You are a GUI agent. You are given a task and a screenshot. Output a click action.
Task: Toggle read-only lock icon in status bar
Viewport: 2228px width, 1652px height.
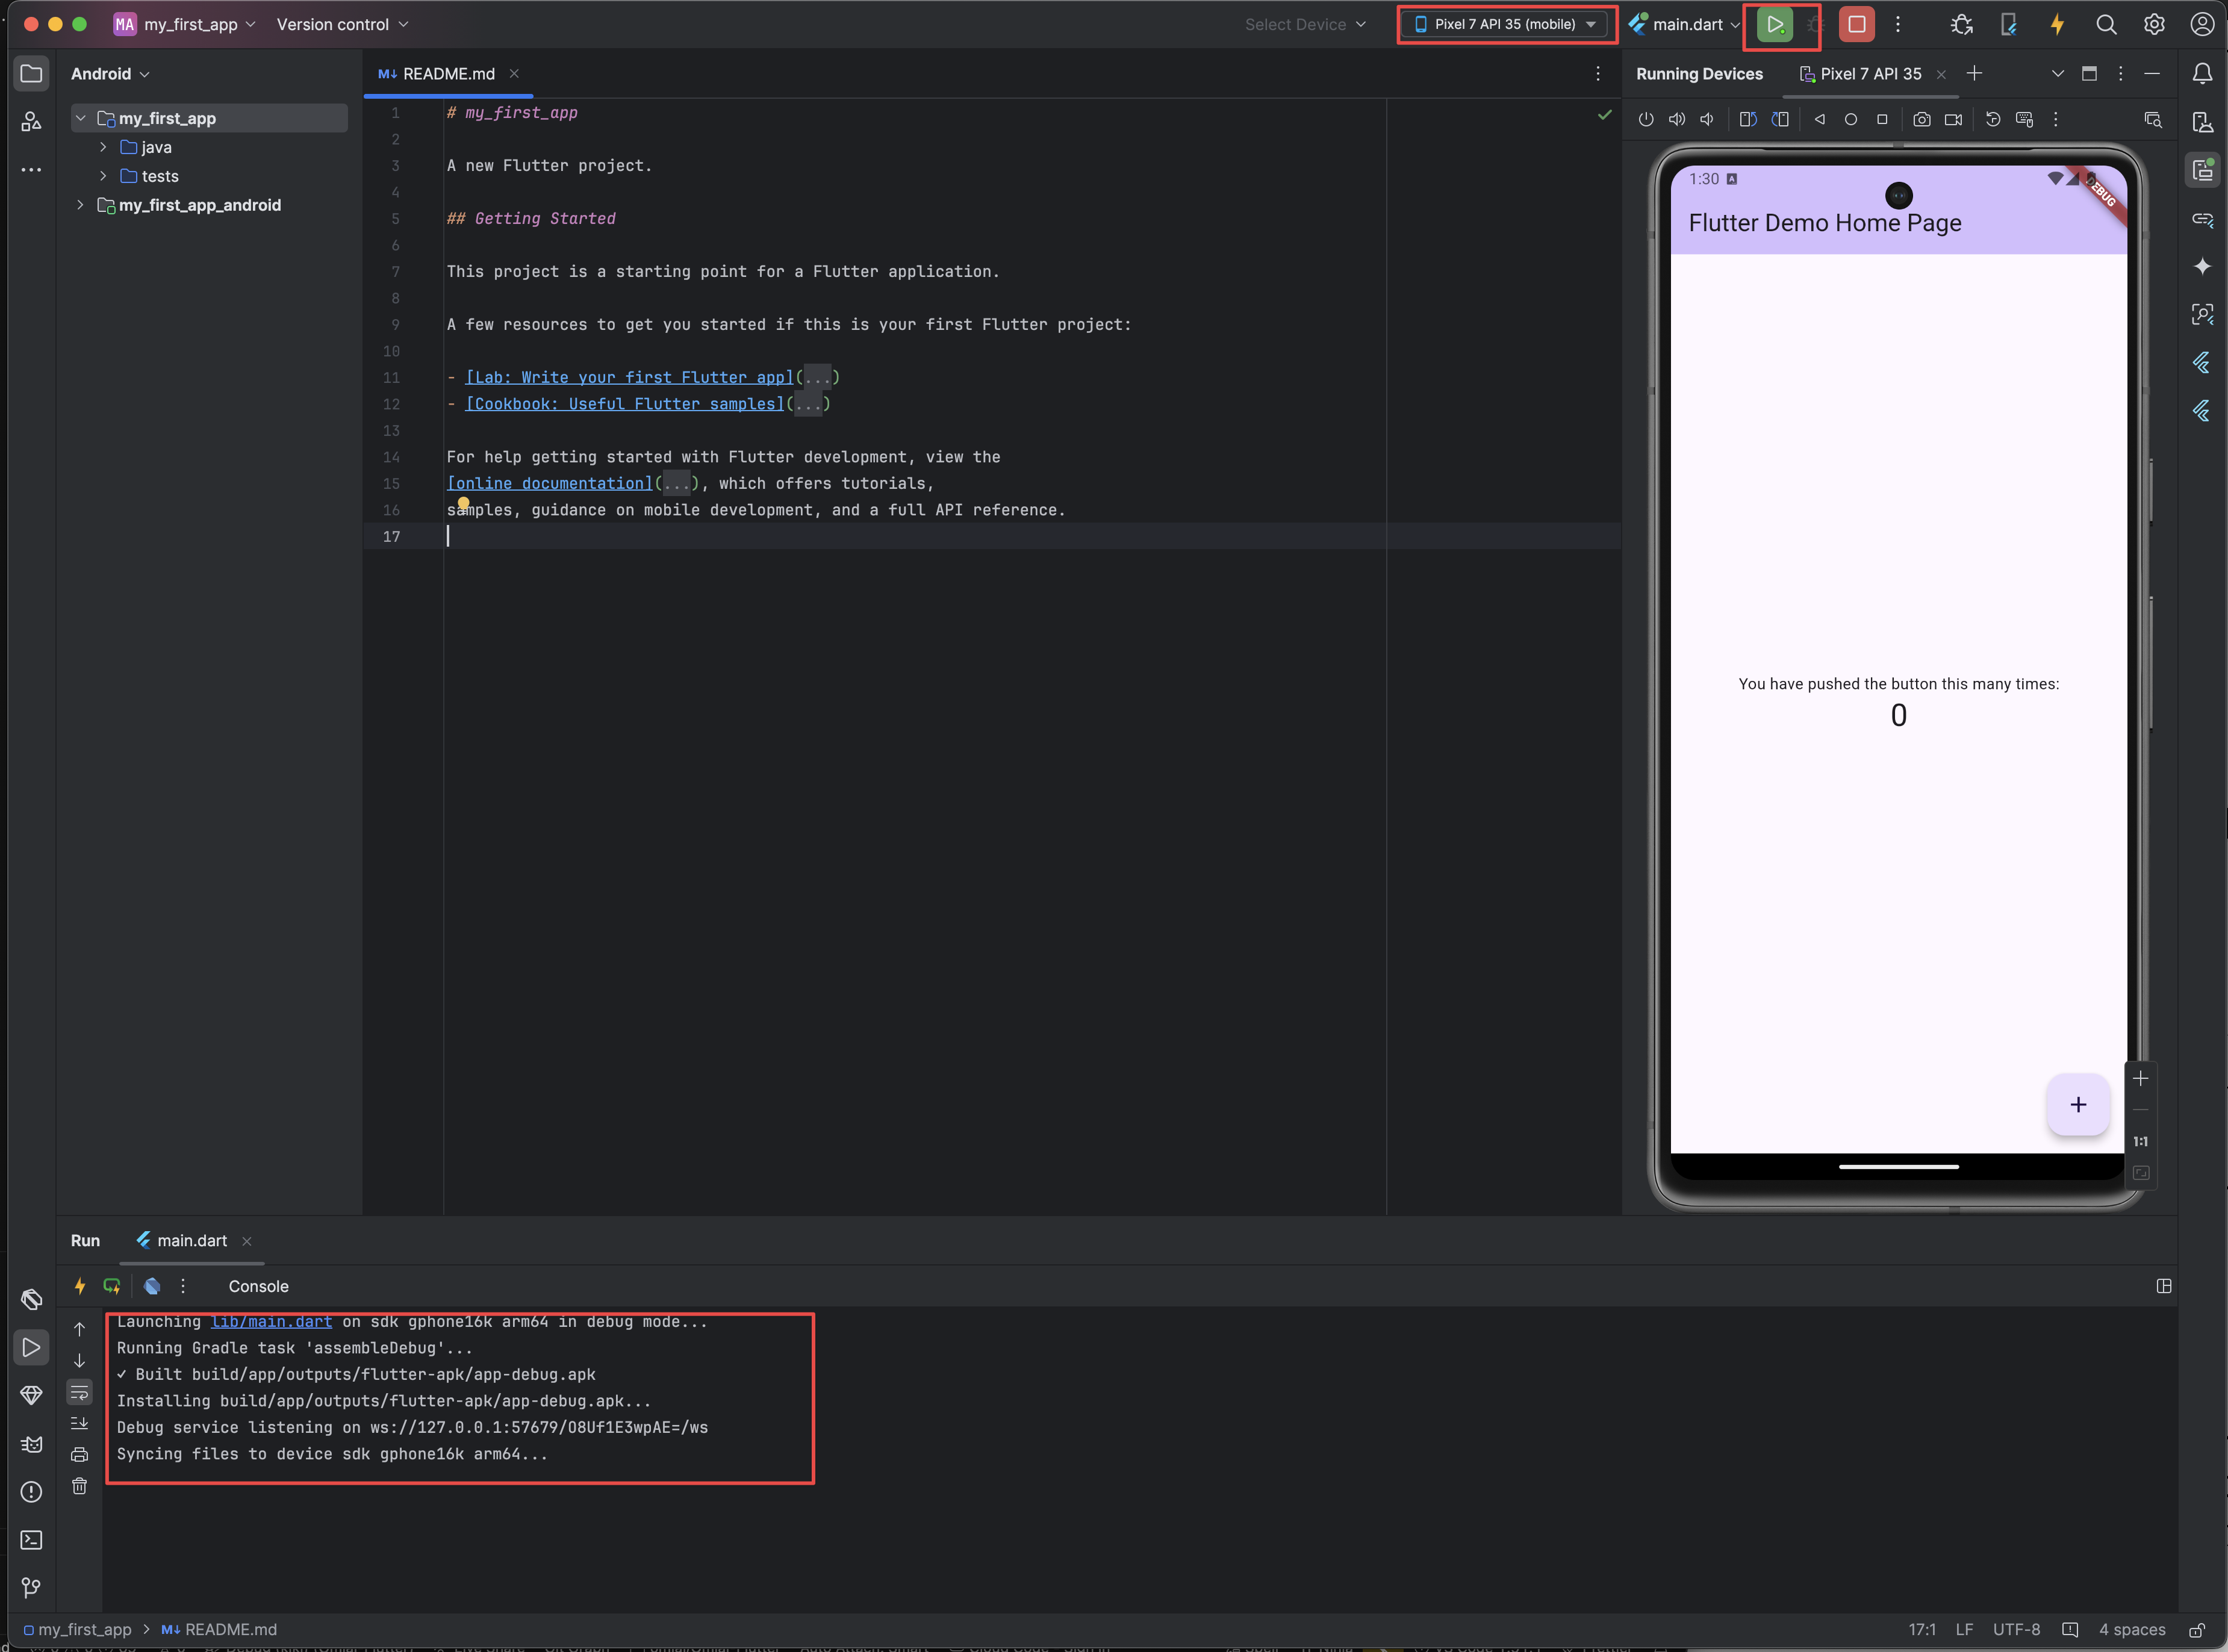(x=2196, y=1630)
